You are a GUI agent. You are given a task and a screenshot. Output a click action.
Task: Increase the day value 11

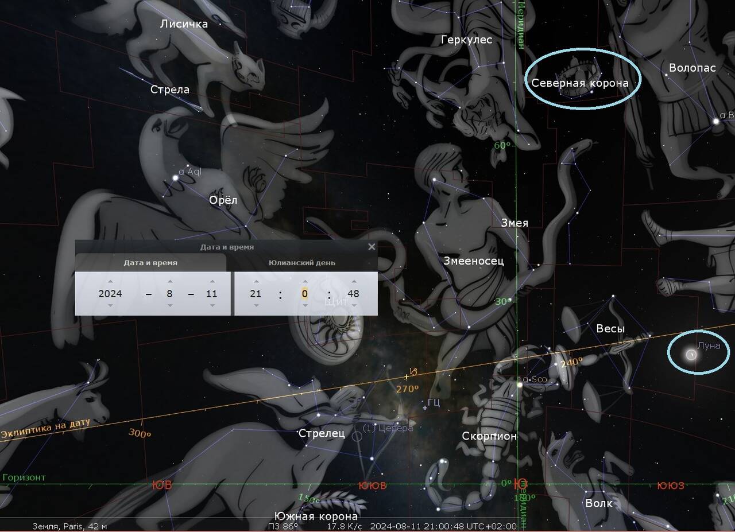click(212, 282)
